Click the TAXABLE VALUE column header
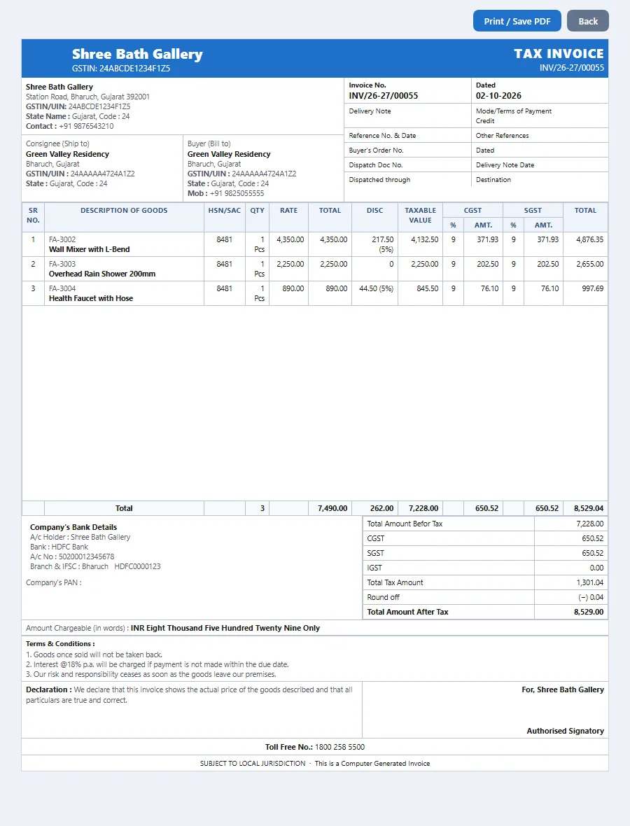 421,215
